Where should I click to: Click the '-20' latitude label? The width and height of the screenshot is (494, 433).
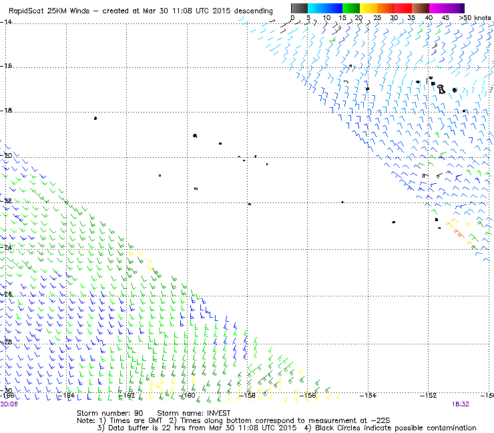point(6,156)
